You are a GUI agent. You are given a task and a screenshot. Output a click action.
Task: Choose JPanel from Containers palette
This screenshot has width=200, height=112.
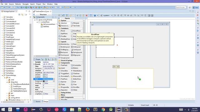[62, 31]
